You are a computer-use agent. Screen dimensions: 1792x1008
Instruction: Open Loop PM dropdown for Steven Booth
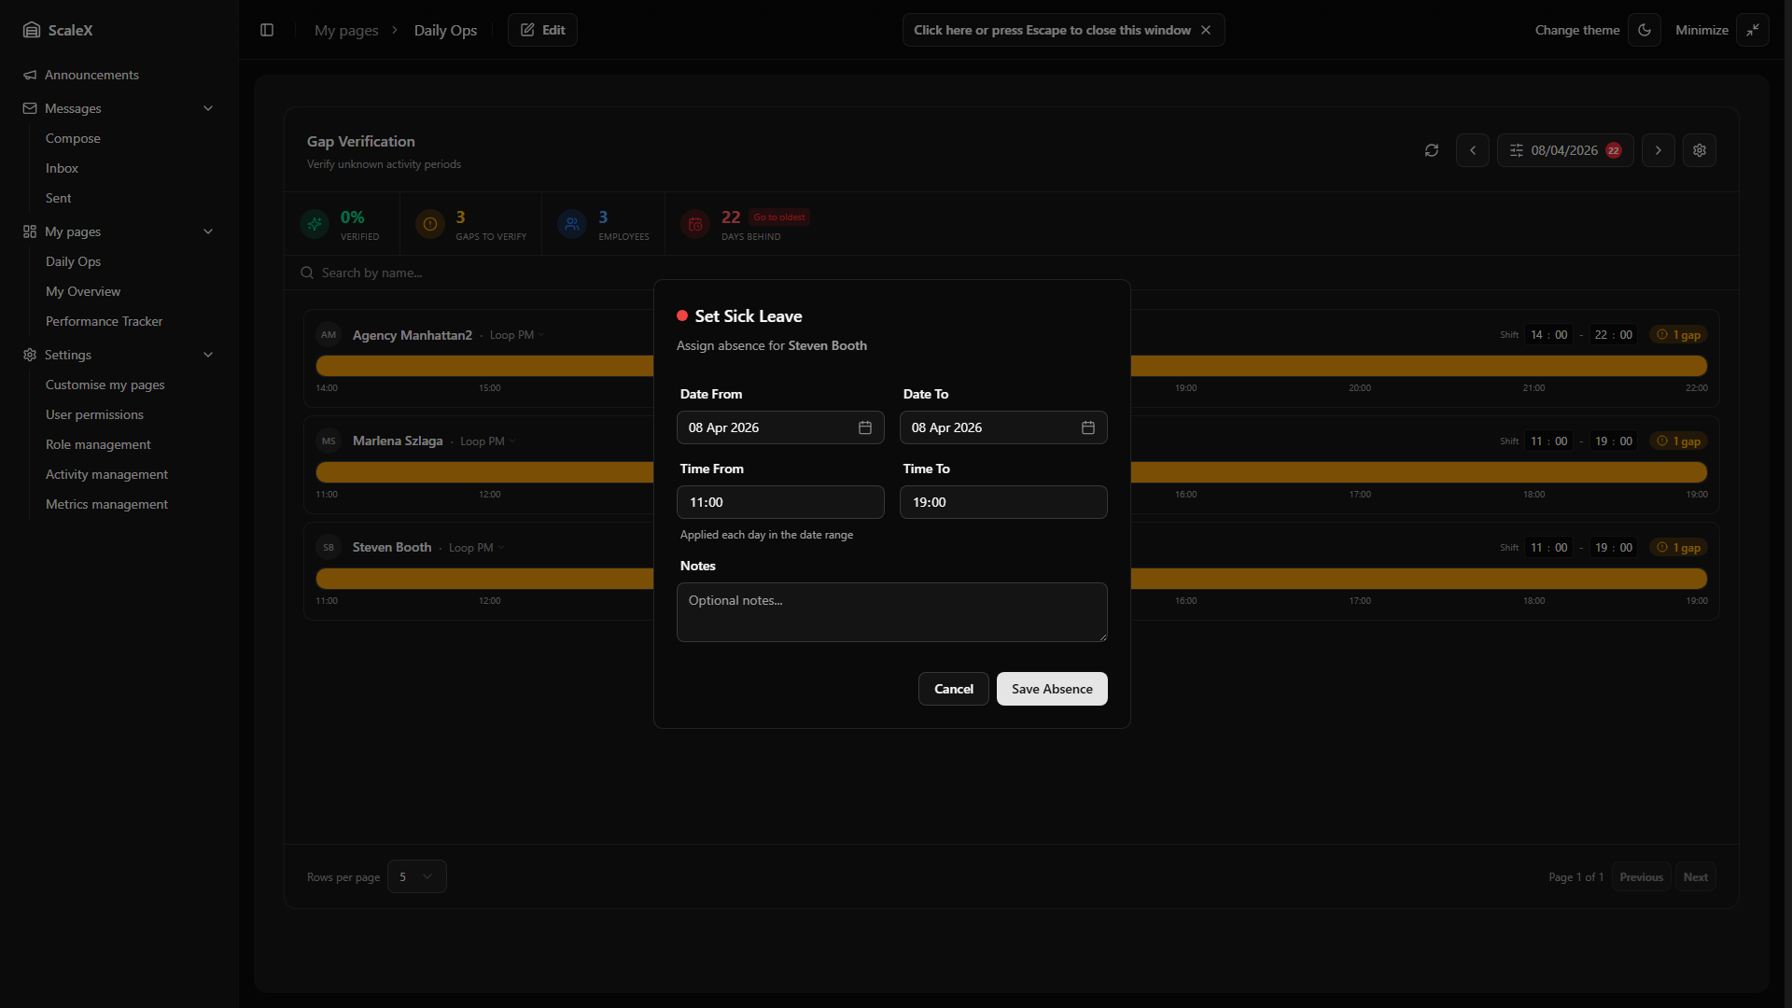pos(477,548)
